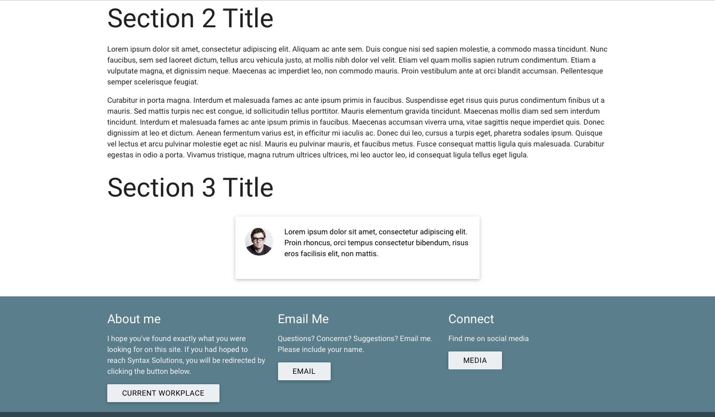This screenshot has width=715, height=417.
Task: Click the Section 2 Title heading
Action: tap(190, 18)
